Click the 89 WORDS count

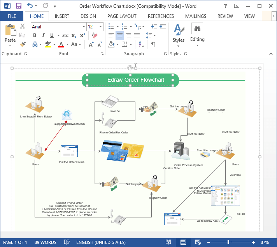(x=46, y=242)
